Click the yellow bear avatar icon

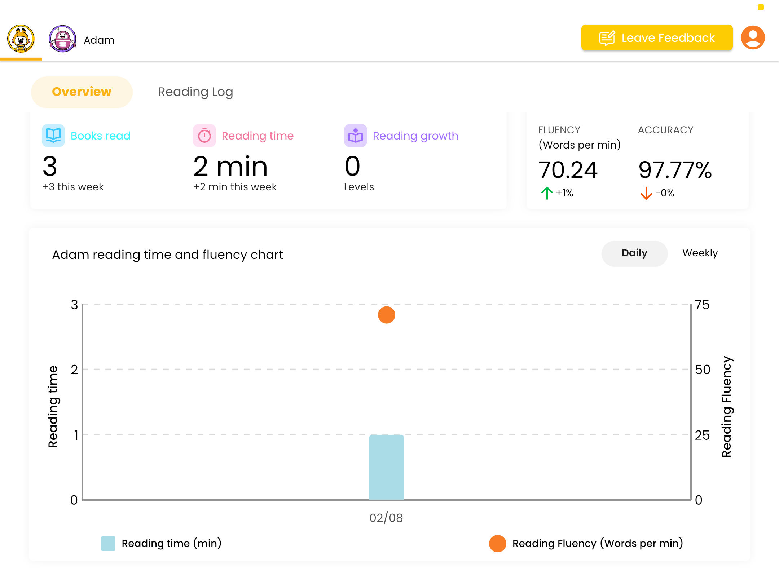(21, 39)
